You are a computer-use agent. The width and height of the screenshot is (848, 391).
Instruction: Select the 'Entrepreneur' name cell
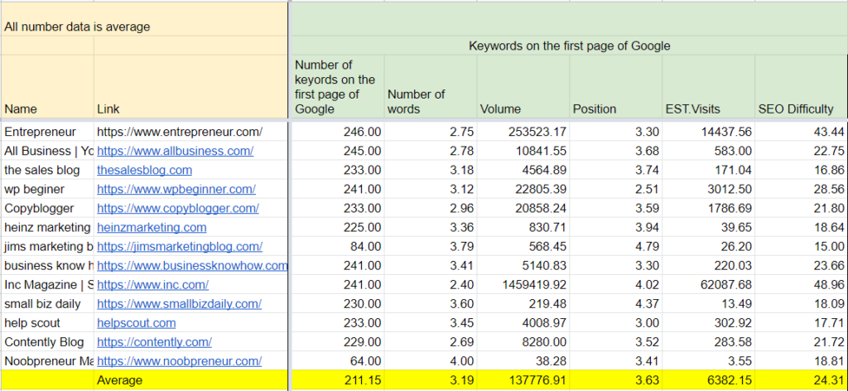47,132
